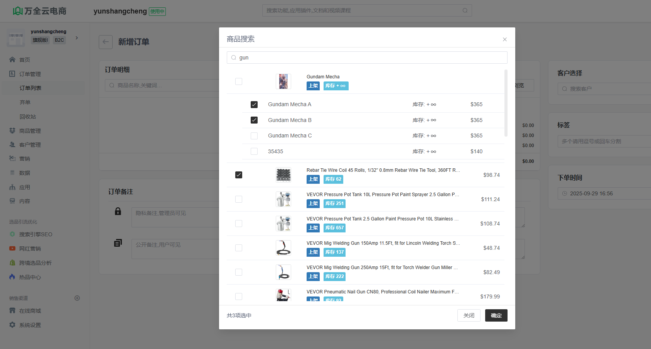Open the 弃单 submenu item
Viewport: 651px width, 349px height.
coord(25,102)
